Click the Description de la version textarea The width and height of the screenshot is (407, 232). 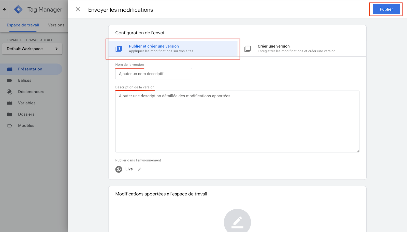click(x=237, y=121)
